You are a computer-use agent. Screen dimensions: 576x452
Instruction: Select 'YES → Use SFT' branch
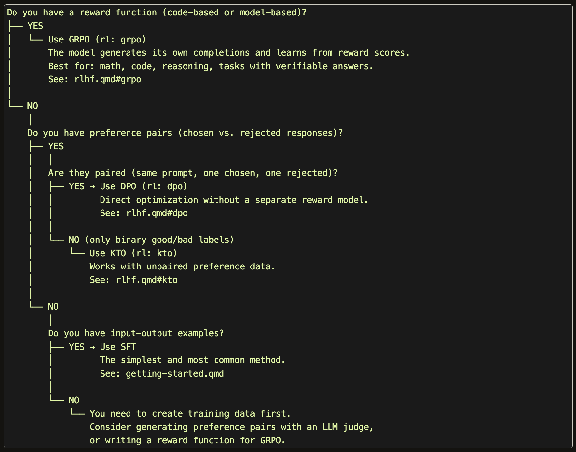(x=102, y=347)
